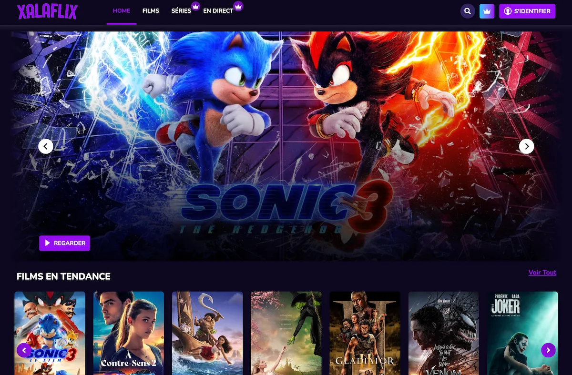Open the Voir Tout link

click(542, 273)
